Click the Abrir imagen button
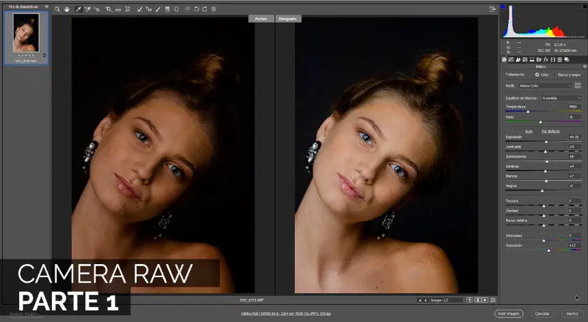This screenshot has width=588, height=322. click(x=509, y=314)
